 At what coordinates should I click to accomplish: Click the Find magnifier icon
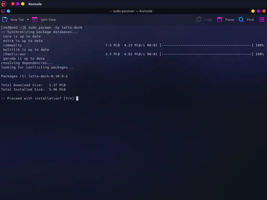pos(241,20)
